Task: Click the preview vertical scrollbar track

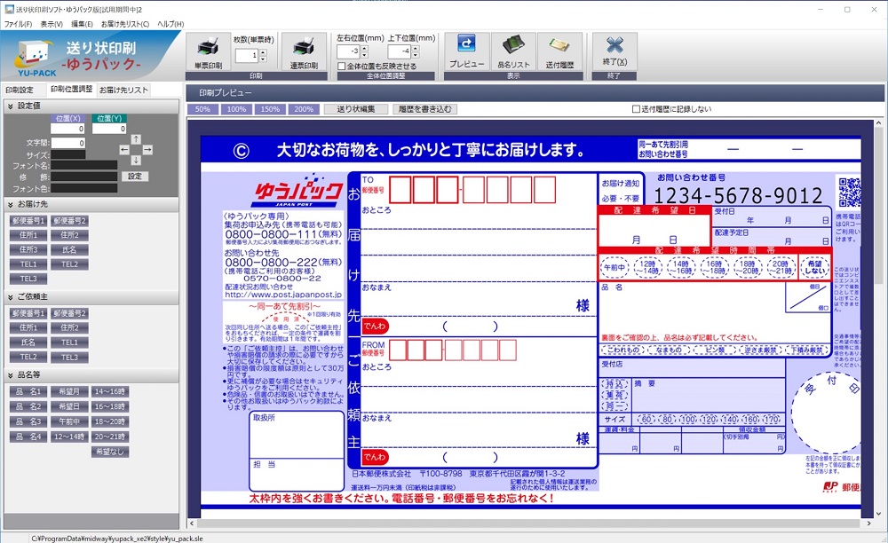Action: click(878, 319)
